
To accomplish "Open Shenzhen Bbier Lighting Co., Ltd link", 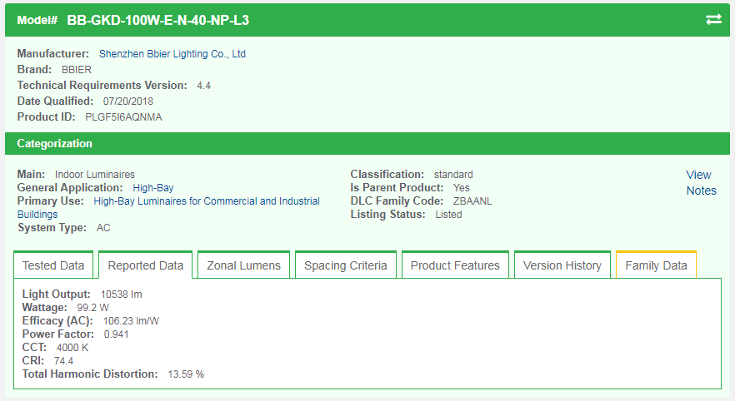I will pyautogui.click(x=172, y=54).
